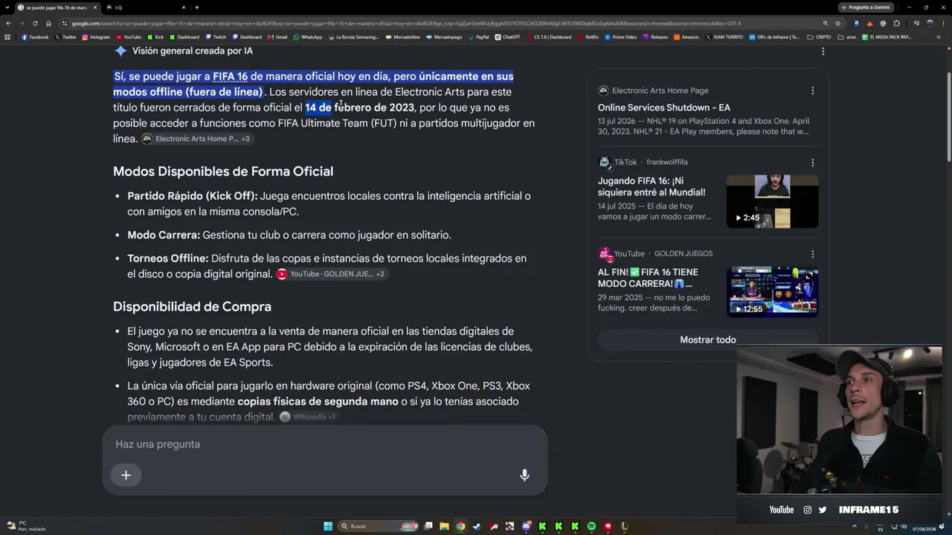Open options for YouTube GOLDEN JUEGOS result
The image size is (952, 535).
[x=812, y=253]
